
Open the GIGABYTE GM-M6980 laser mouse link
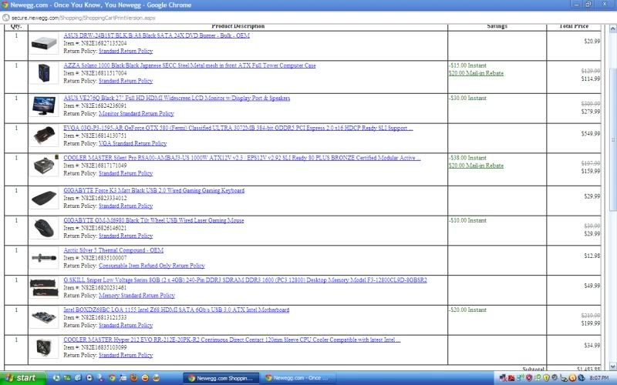(153, 220)
